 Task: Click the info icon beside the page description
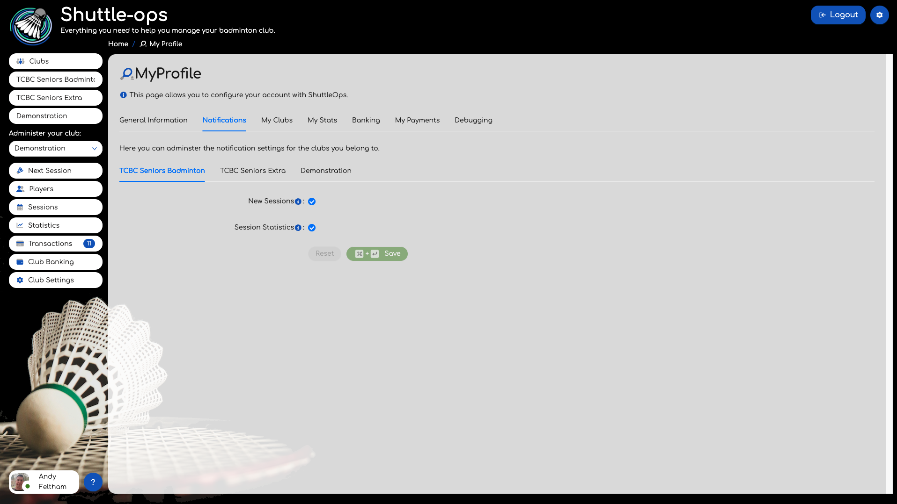(x=123, y=95)
